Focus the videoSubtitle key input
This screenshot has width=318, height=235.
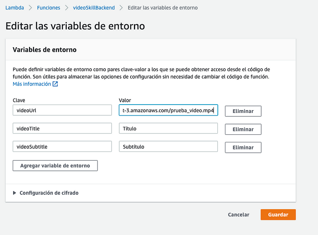pos(62,147)
